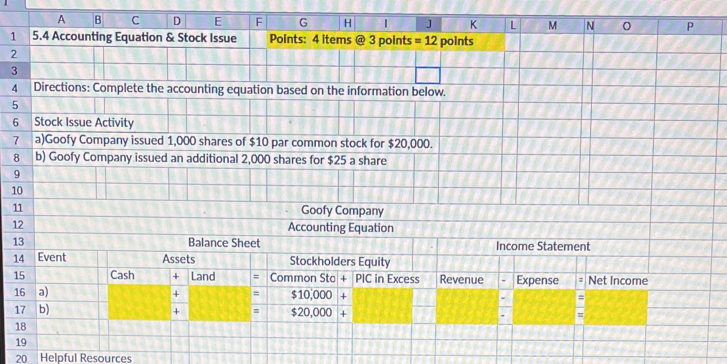
Task: Click the 'a)Goofy Company issued 1,000 shares' line
Action: click(x=234, y=142)
